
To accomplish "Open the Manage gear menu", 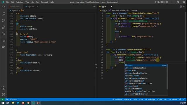I will coord(4,94).
